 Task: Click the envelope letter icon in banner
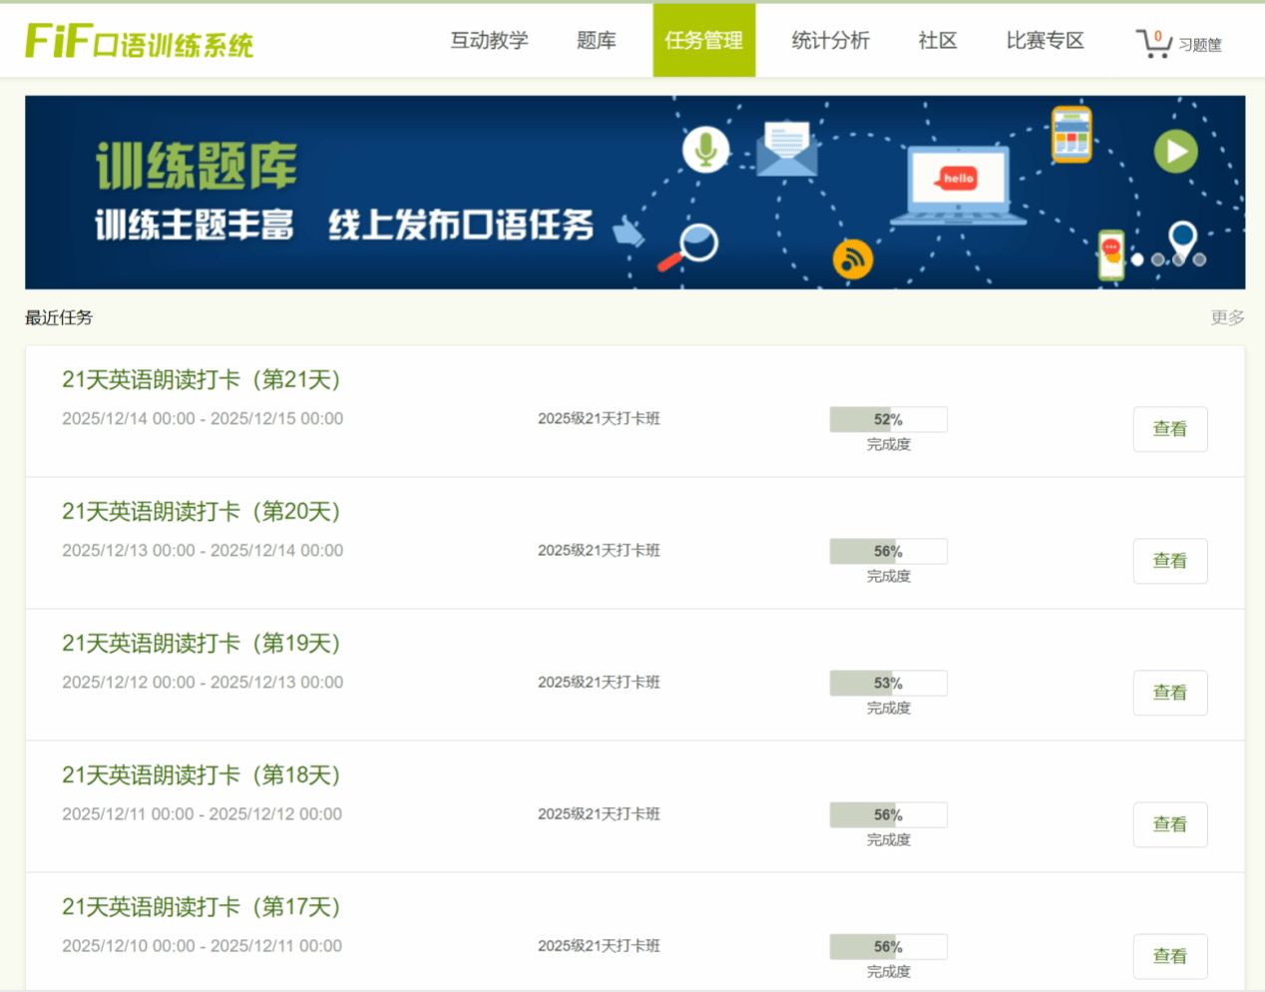pos(786,149)
